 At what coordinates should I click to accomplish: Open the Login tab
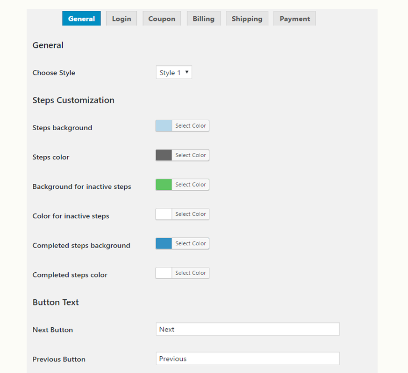pos(122,19)
